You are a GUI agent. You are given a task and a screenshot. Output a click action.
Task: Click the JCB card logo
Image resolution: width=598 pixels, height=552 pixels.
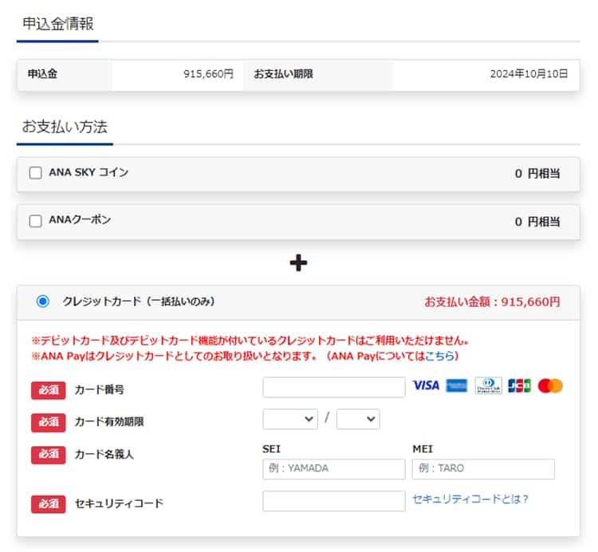click(519, 386)
